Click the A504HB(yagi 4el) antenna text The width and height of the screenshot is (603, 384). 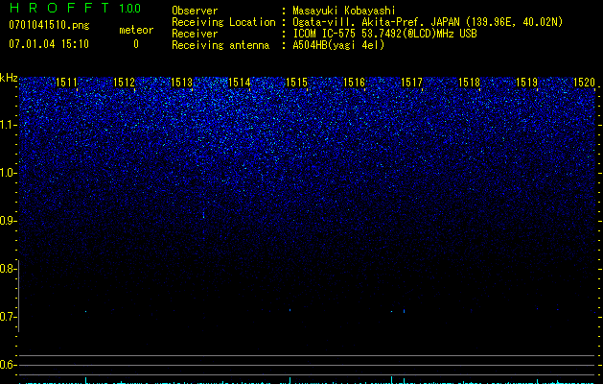[338, 45]
